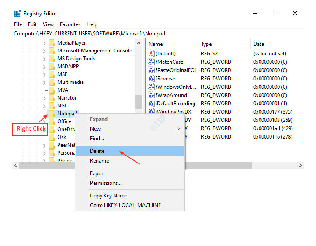Expand the MS Design Tools key

[x=44, y=59]
